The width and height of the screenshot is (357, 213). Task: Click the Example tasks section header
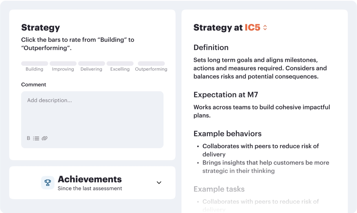click(x=219, y=189)
